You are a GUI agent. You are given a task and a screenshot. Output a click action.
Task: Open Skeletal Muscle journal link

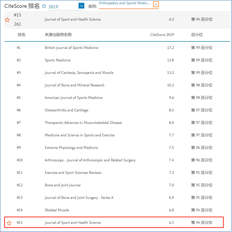point(57,210)
